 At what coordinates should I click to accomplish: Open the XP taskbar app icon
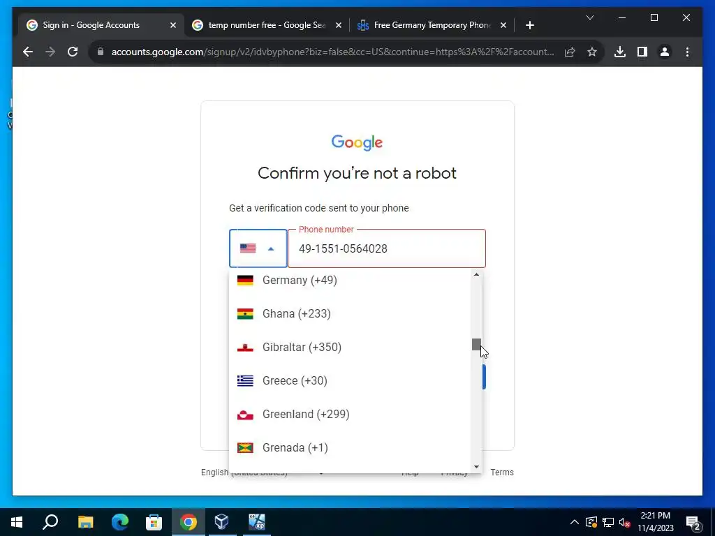pos(256,522)
